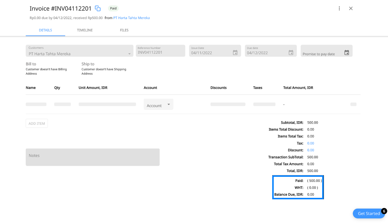Viewport: 388px width, 223px height.
Task: Open the Due date calendar icon
Action: coord(291,53)
